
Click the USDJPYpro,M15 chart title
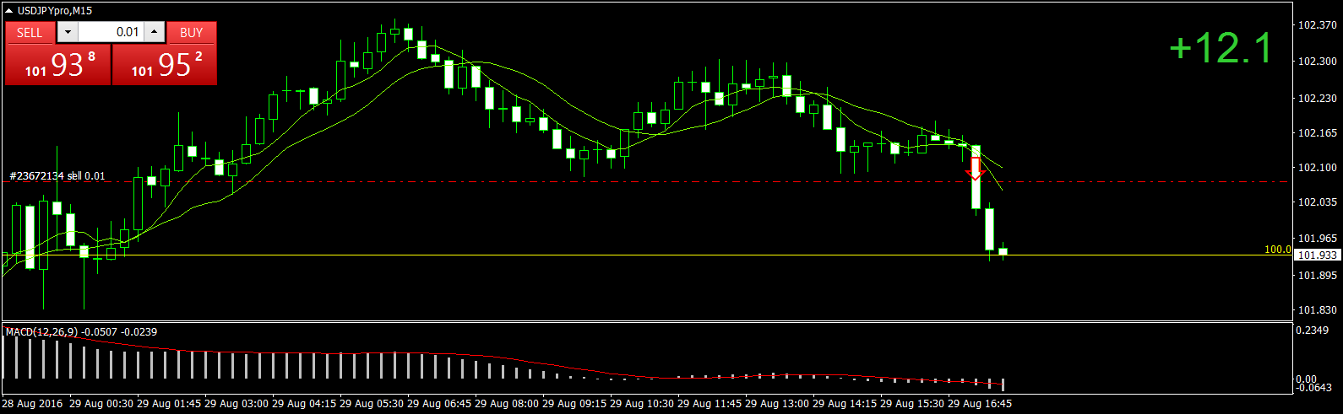tap(55, 11)
